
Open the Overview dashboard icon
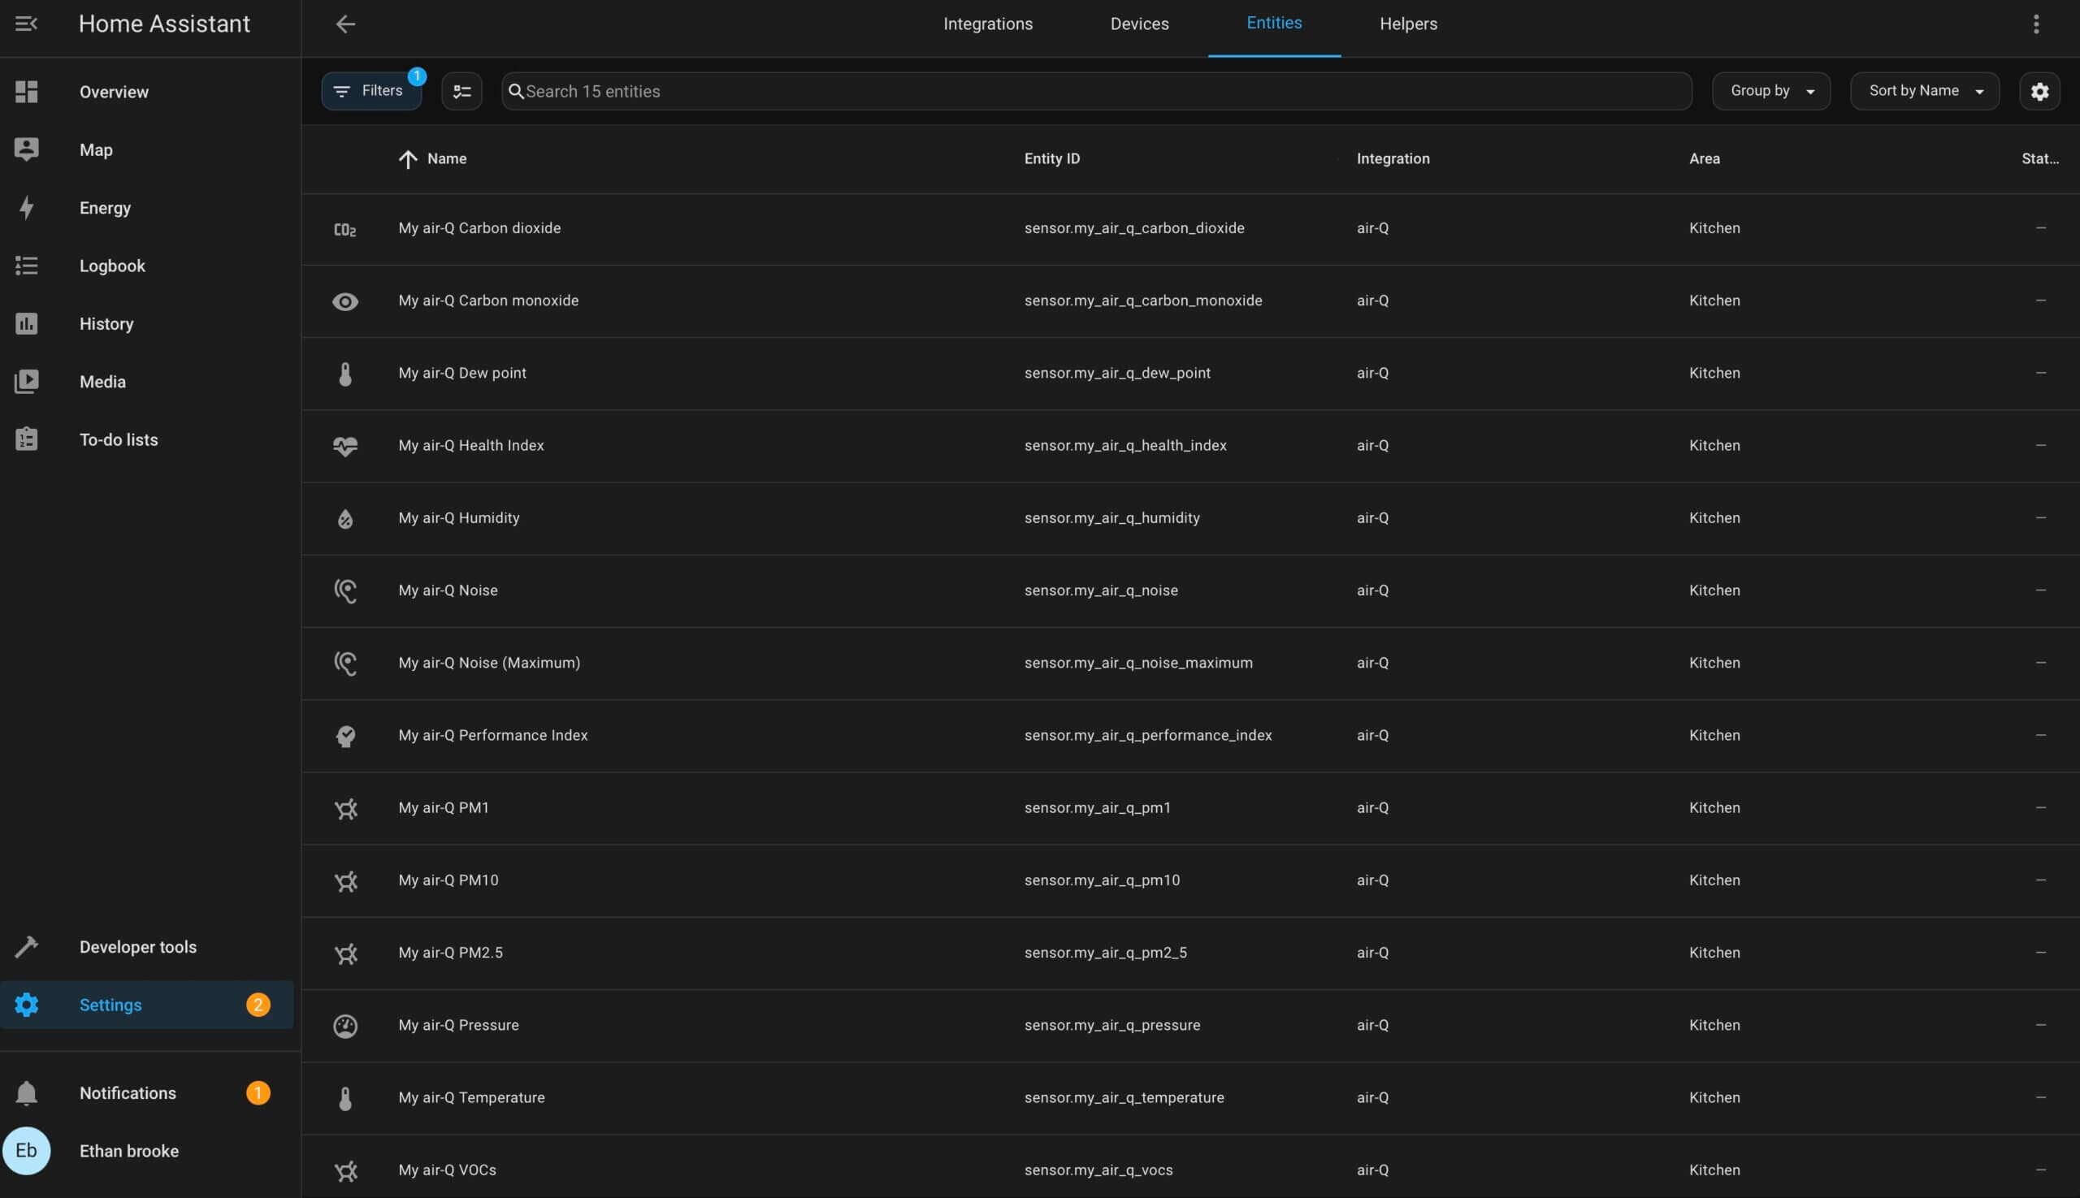click(26, 91)
